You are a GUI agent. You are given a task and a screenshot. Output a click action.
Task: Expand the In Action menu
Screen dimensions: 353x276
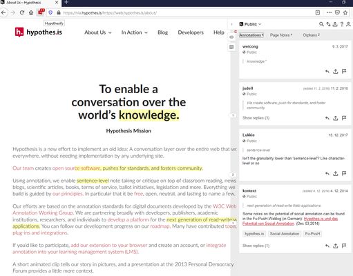tap(135, 32)
